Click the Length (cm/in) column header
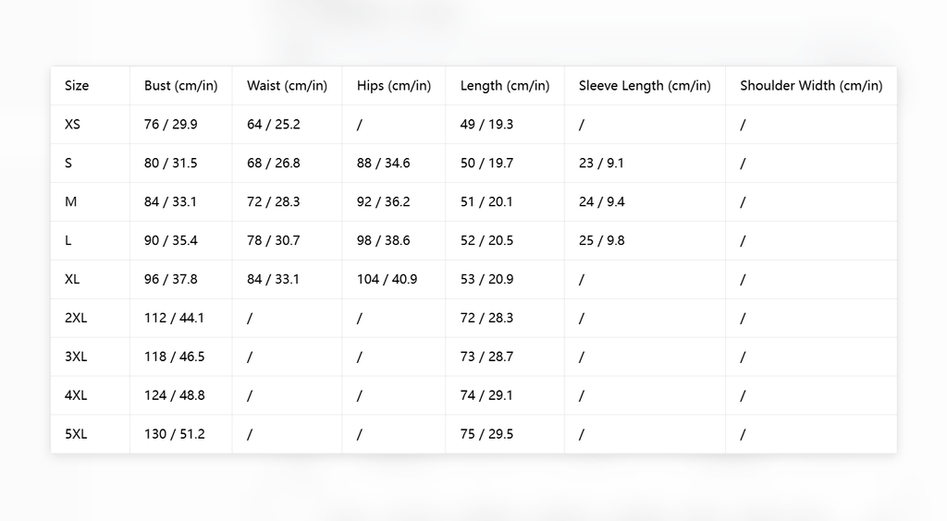Viewport: 947px width, 521px height. coord(505,86)
